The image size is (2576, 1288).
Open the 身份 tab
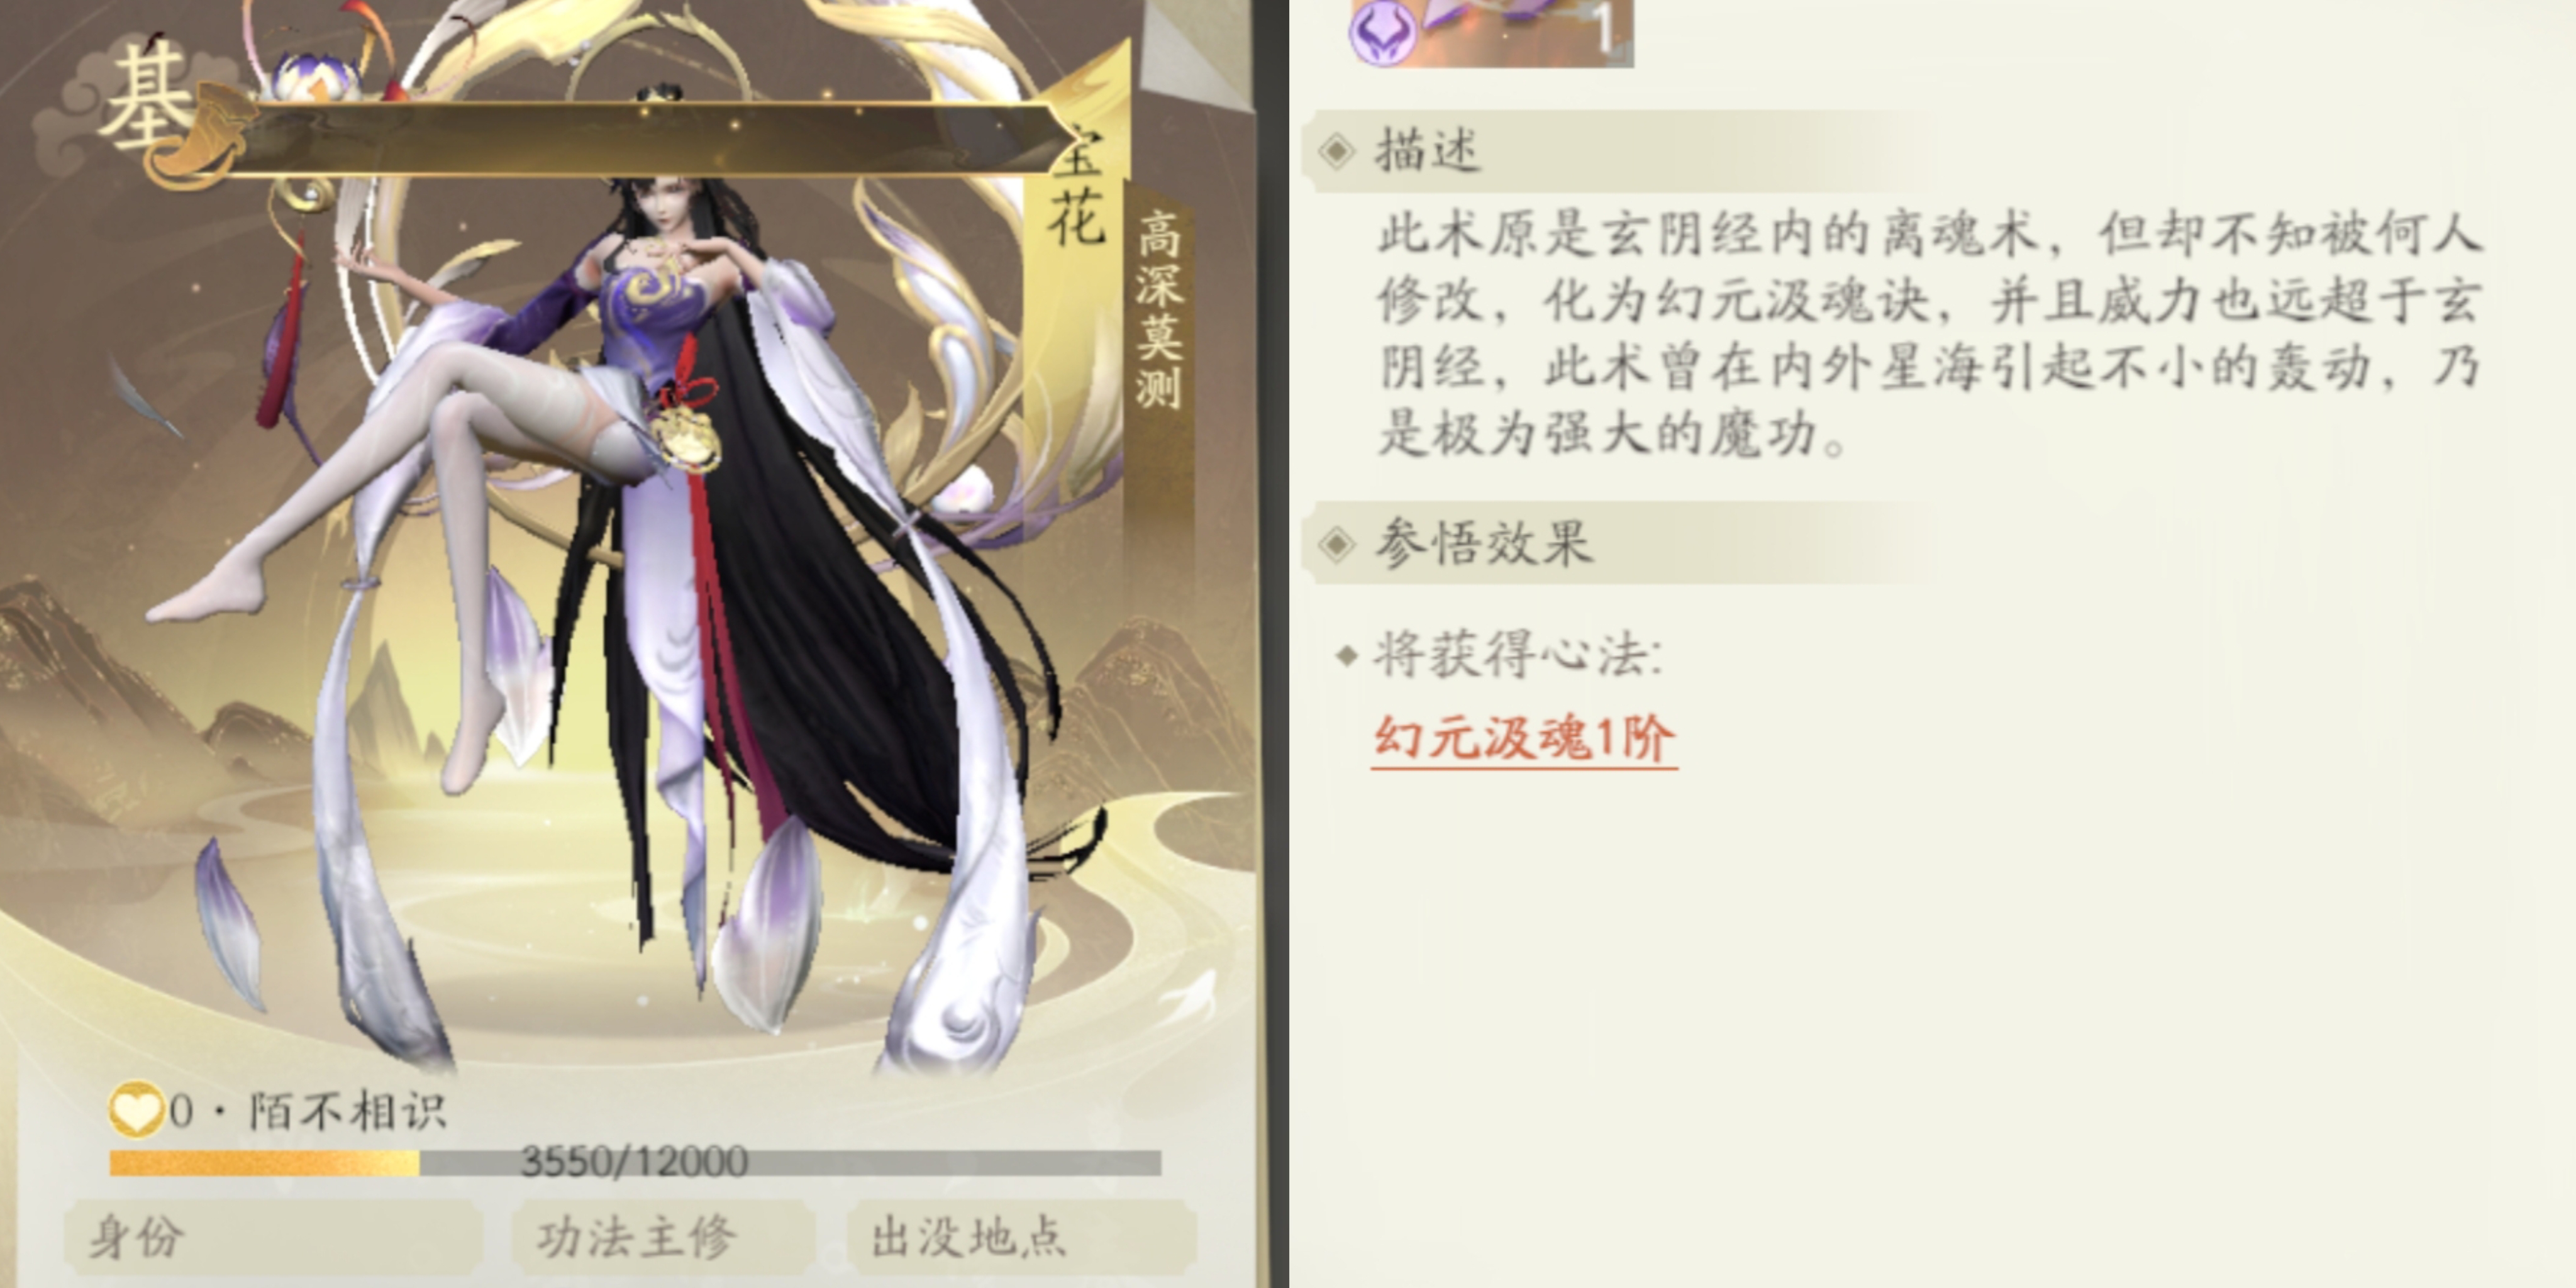pos(272,1238)
